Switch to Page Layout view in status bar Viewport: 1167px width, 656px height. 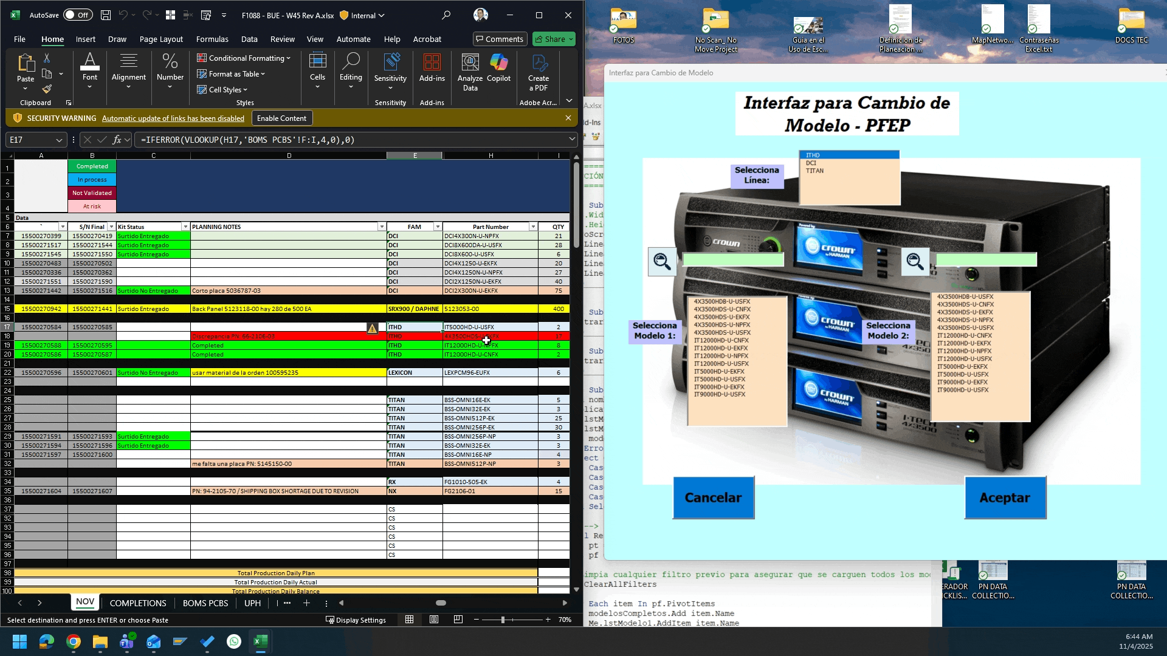pos(434,620)
